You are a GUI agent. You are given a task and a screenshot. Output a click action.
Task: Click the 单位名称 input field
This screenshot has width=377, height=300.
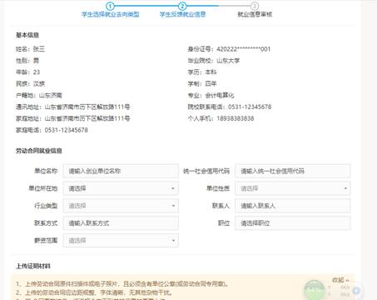(x=121, y=171)
